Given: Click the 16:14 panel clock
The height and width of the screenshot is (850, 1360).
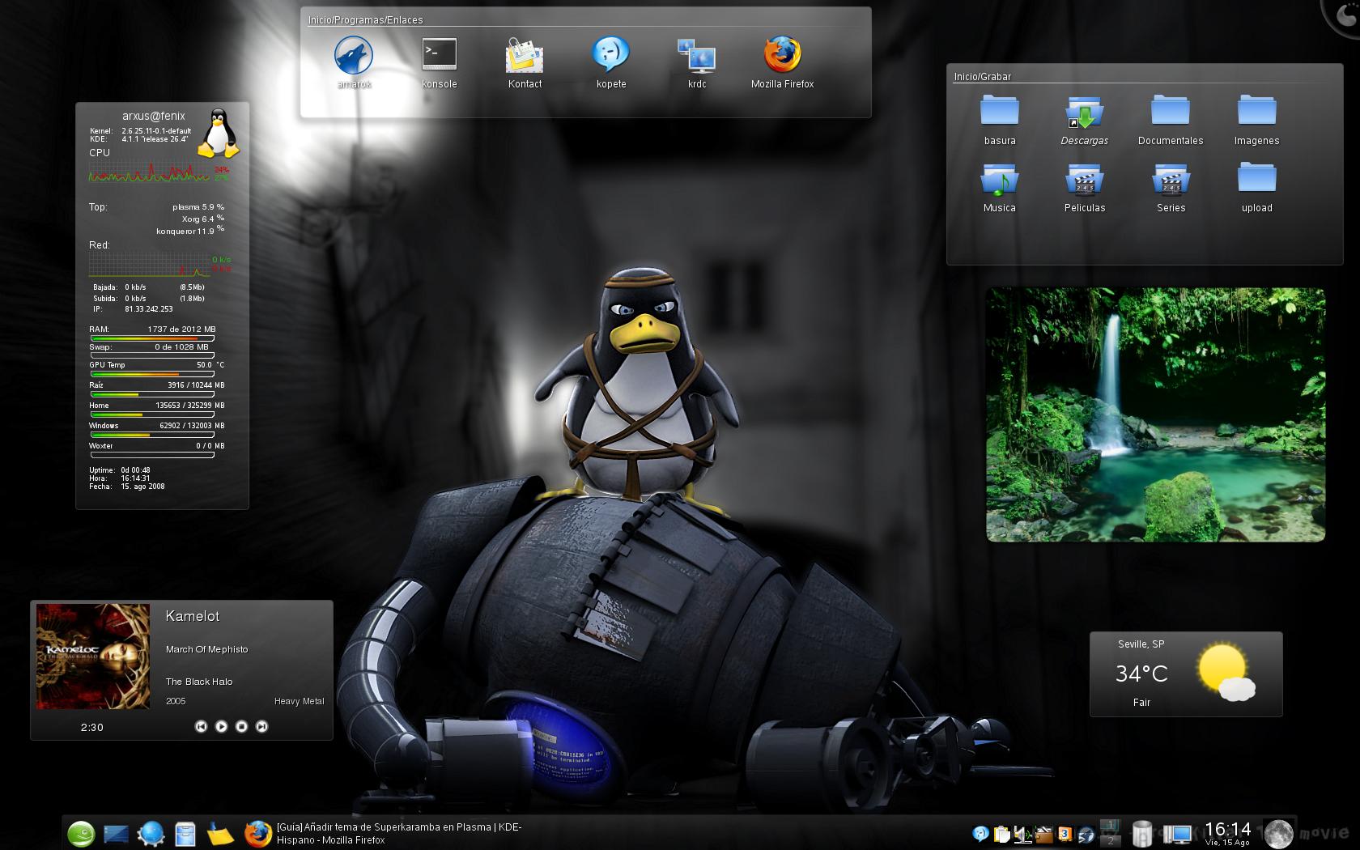Looking at the screenshot, I should [1227, 832].
